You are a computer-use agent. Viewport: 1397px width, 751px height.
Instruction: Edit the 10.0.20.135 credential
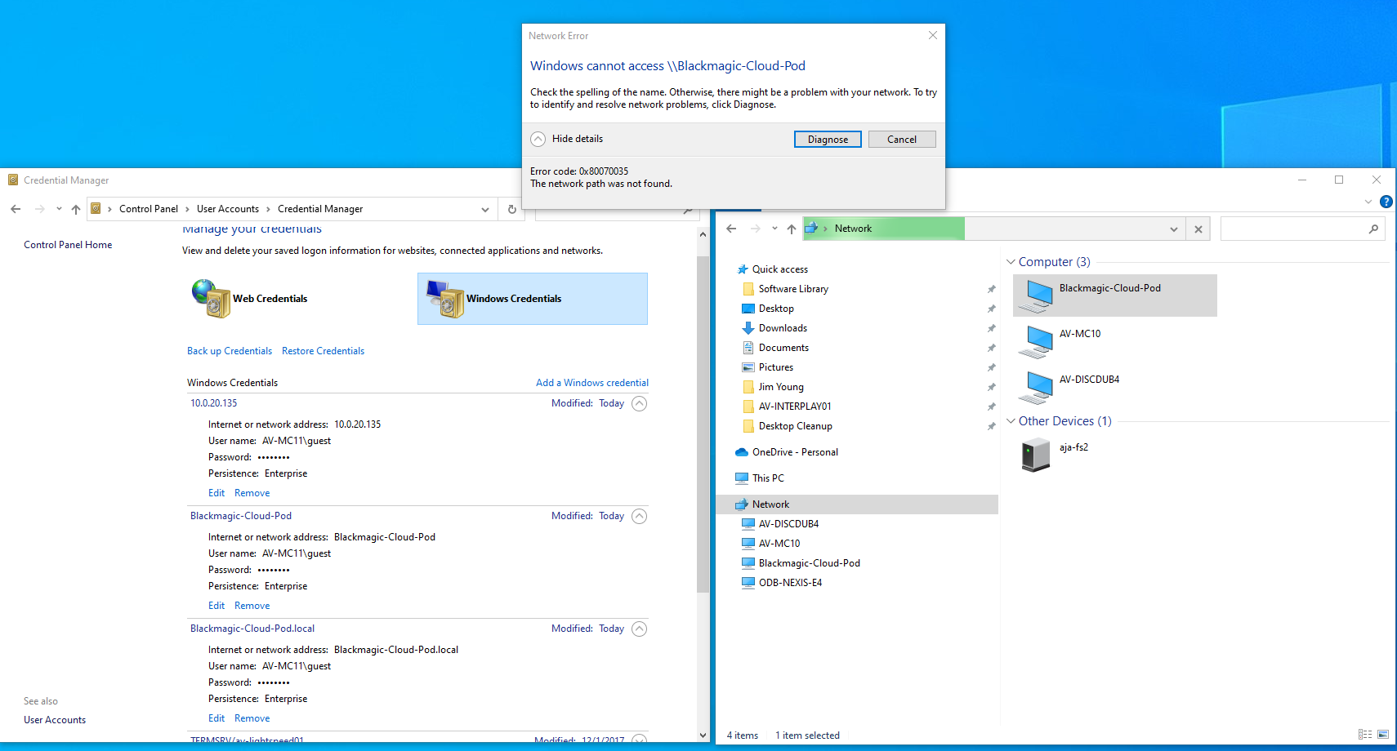(x=216, y=493)
